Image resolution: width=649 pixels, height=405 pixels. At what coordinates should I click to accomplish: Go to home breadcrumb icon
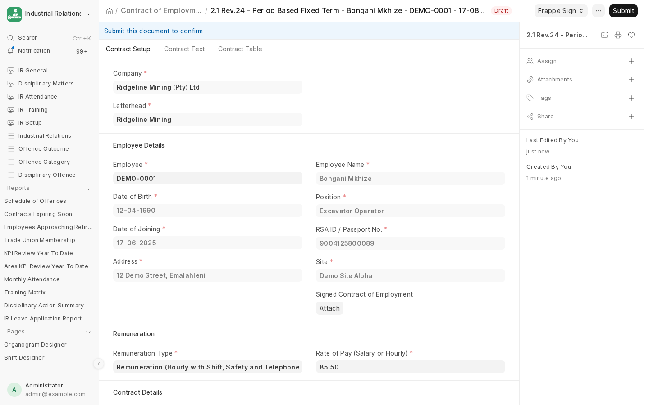[110, 11]
